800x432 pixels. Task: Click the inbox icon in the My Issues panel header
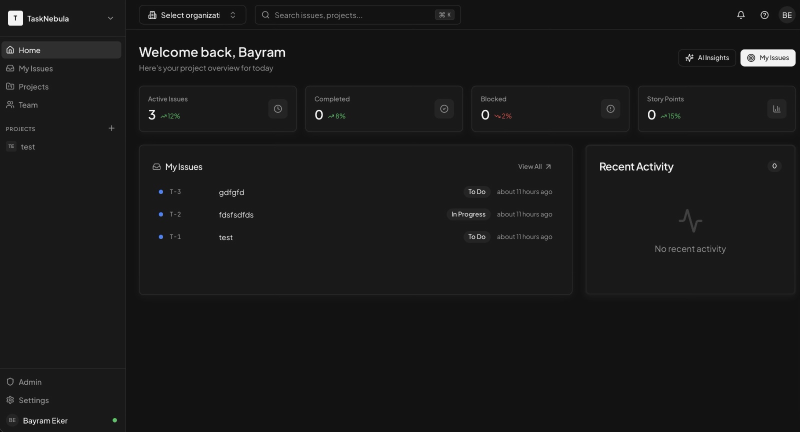[156, 167]
